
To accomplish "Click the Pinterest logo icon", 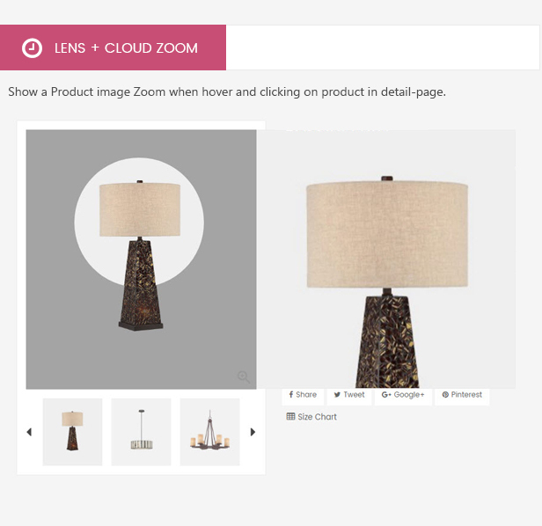I will 445,395.
